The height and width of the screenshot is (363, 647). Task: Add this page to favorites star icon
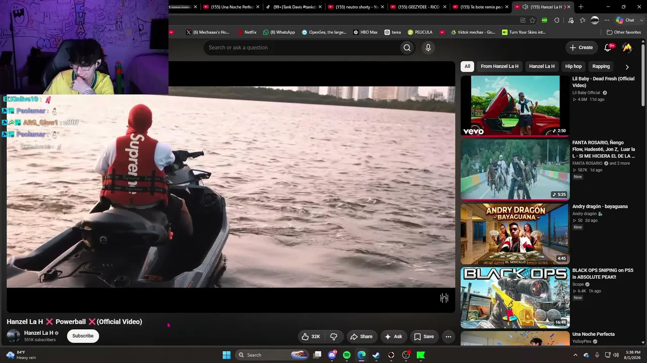coord(533,20)
